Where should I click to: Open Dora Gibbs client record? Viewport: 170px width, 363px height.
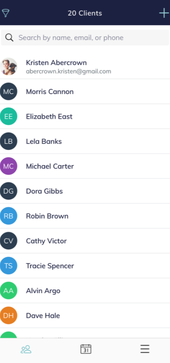[85, 191]
